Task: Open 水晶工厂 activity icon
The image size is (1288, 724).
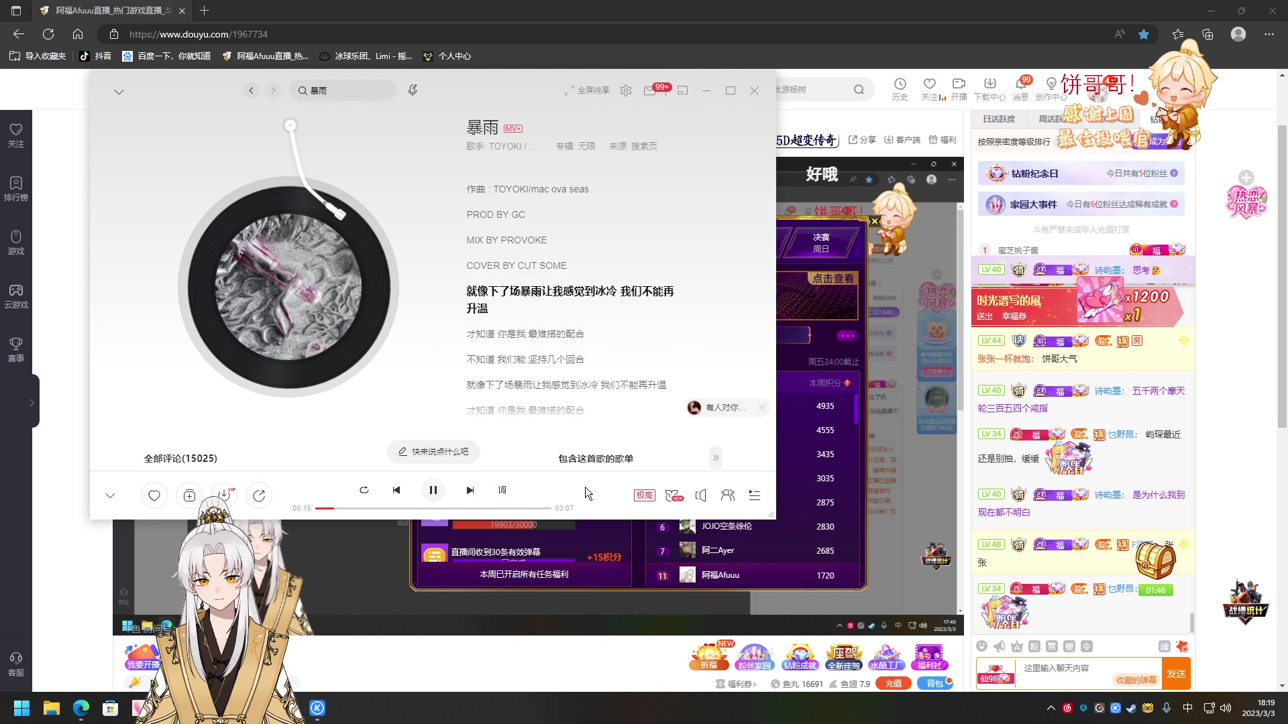Action: pos(887,656)
